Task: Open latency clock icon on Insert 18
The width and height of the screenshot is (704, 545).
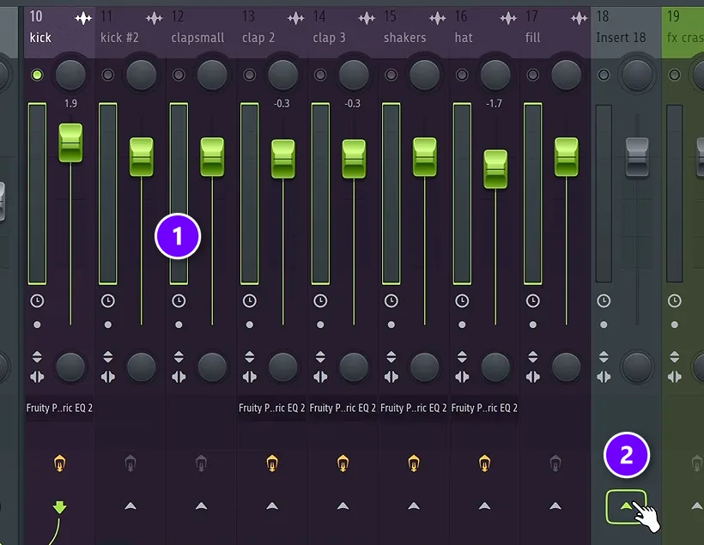Action: (x=604, y=300)
